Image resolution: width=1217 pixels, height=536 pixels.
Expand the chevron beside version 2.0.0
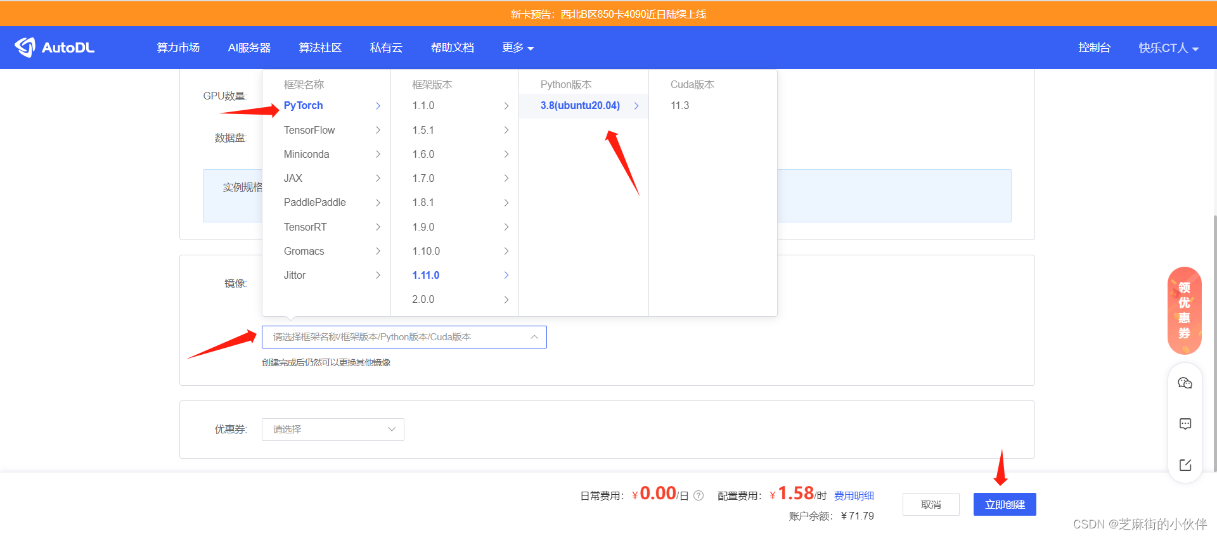[x=506, y=299]
